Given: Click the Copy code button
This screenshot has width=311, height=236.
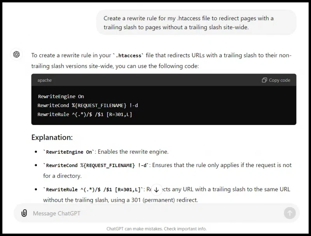Looking at the screenshot, I should [276, 80].
